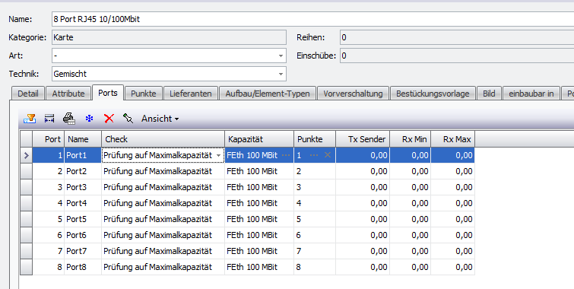
Task: Click Check cell in Port3 row
Action: pyautogui.click(x=163, y=187)
